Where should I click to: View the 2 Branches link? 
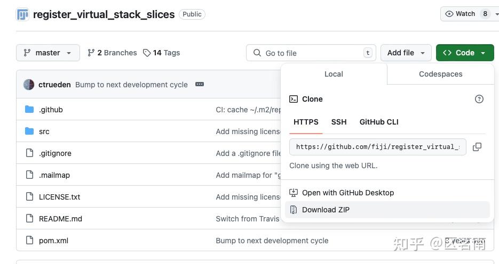coord(113,53)
